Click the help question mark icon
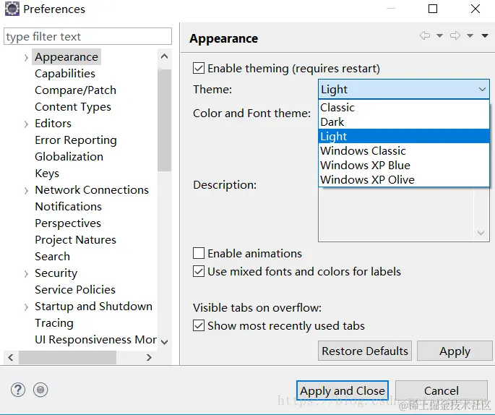 pos(18,390)
